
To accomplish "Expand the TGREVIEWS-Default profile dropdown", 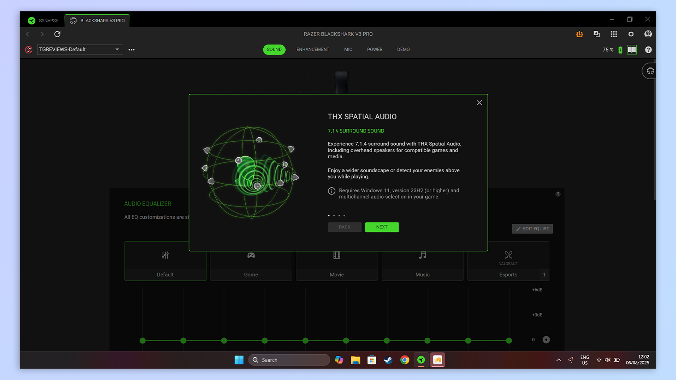I will point(80,50).
